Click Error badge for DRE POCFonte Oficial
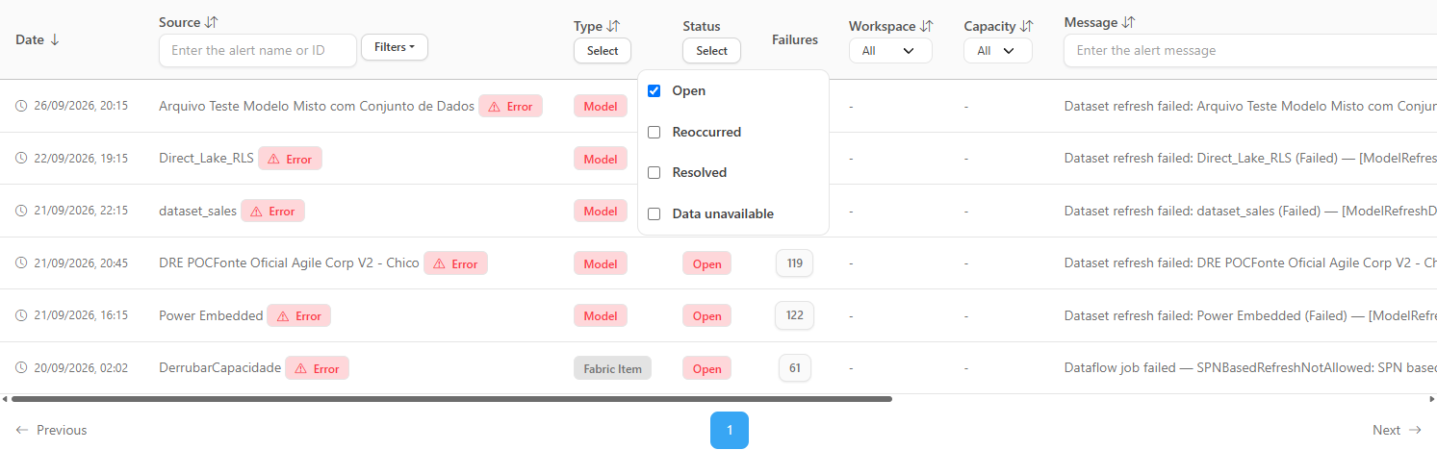Image resolution: width=1437 pixels, height=450 pixels. tap(455, 263)
